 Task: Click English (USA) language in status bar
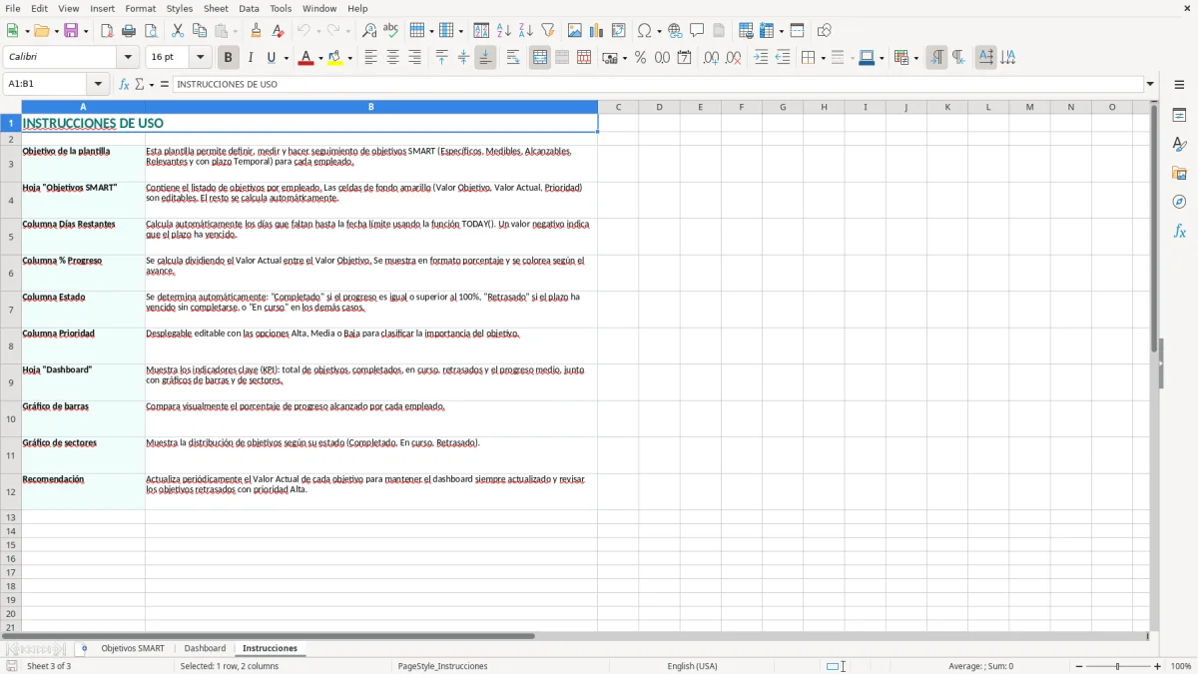tap(692, 666)
